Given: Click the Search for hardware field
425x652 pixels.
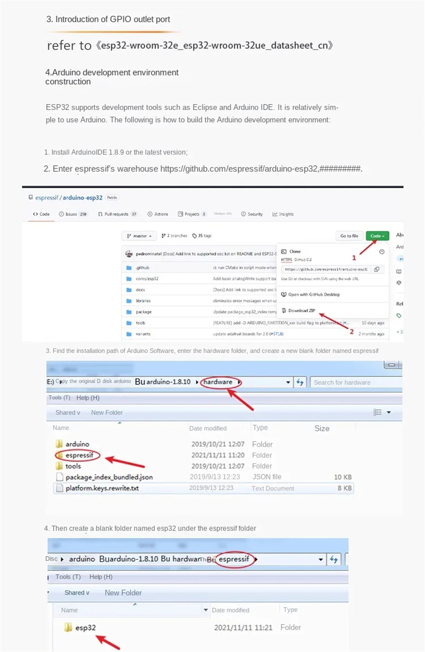Looking at the screenshot, I should point(356,382).
